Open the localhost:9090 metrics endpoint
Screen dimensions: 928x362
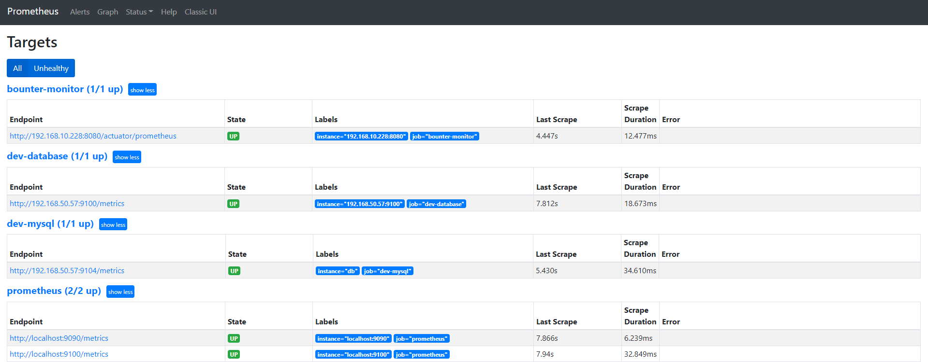pyautogui.click(x=59, y=338)
